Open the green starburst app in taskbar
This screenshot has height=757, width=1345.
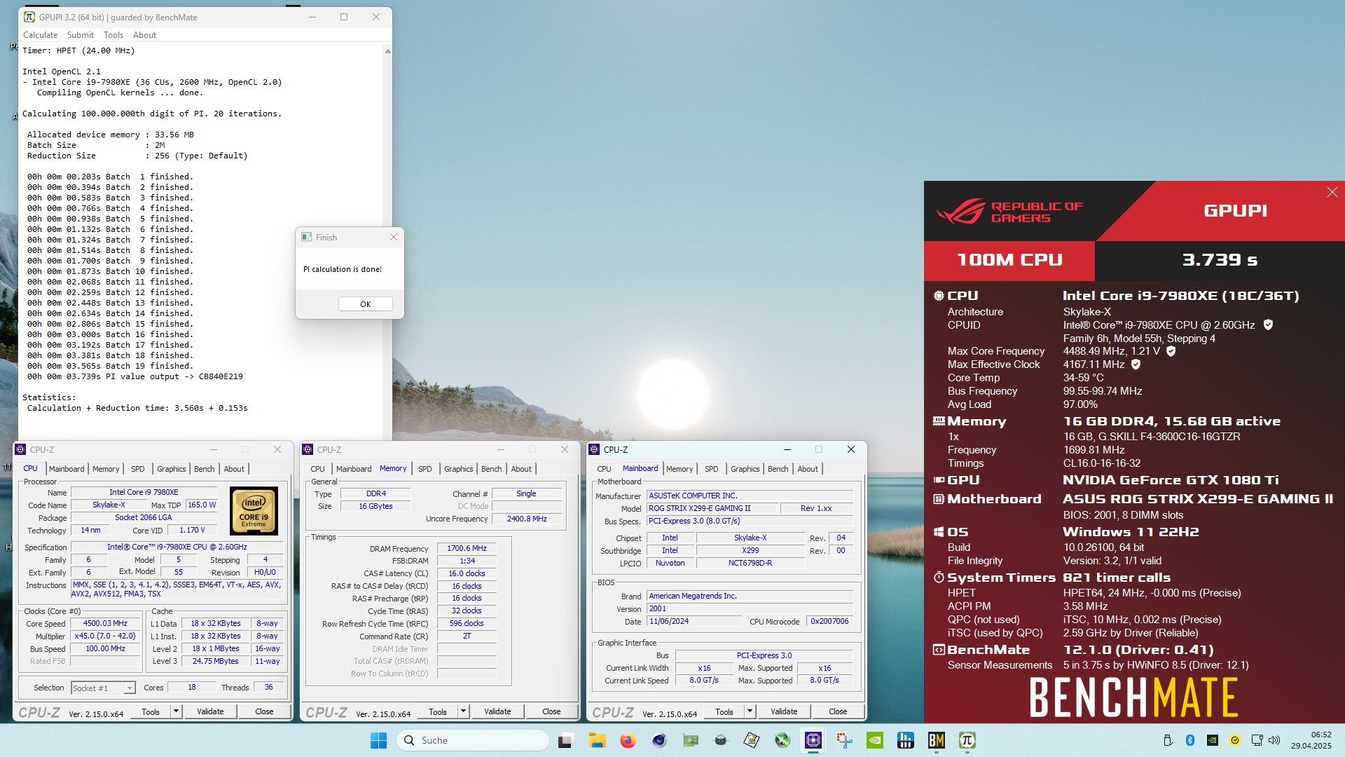782,740
